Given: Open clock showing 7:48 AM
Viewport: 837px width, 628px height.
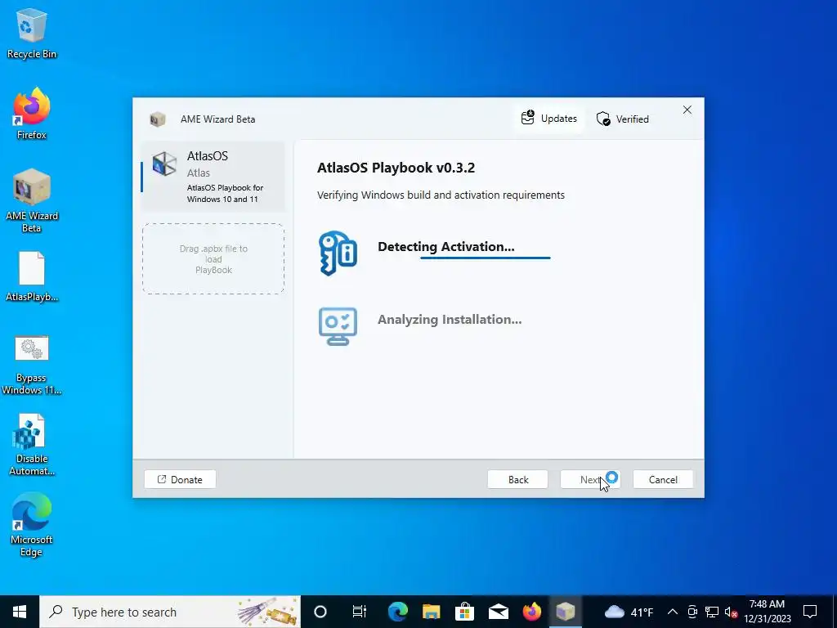Looking at the screenshot, I should (x=767, y=612).
